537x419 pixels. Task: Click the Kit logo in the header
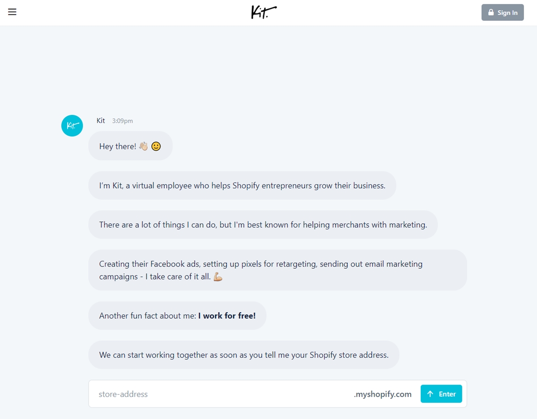pyautogui.click(x=264, y=12)
